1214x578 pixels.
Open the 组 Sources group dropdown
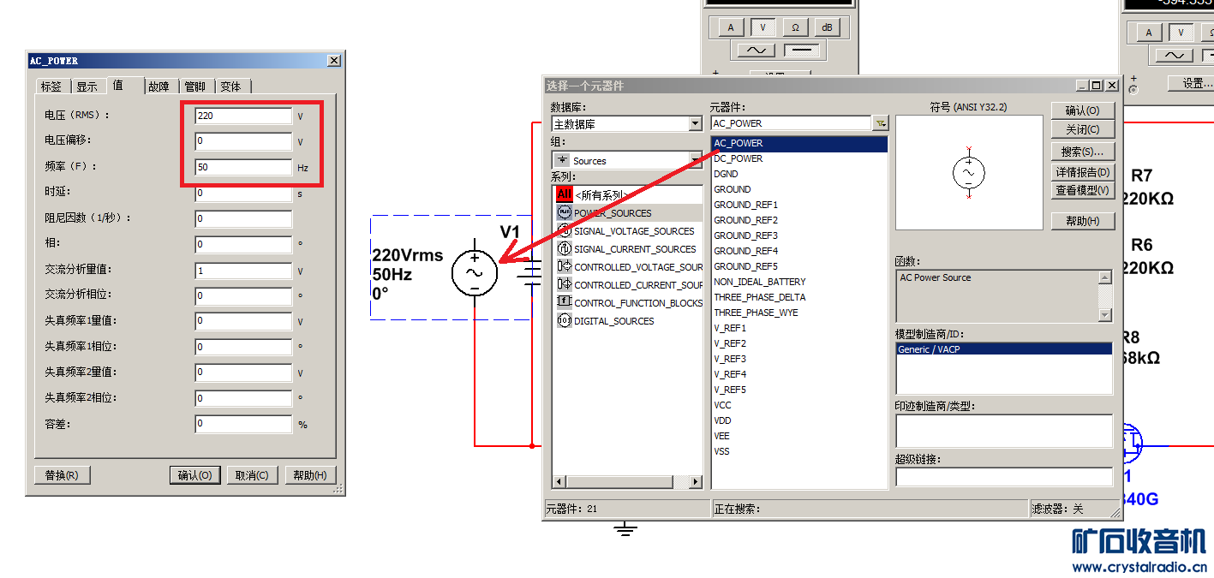[695, 160]
